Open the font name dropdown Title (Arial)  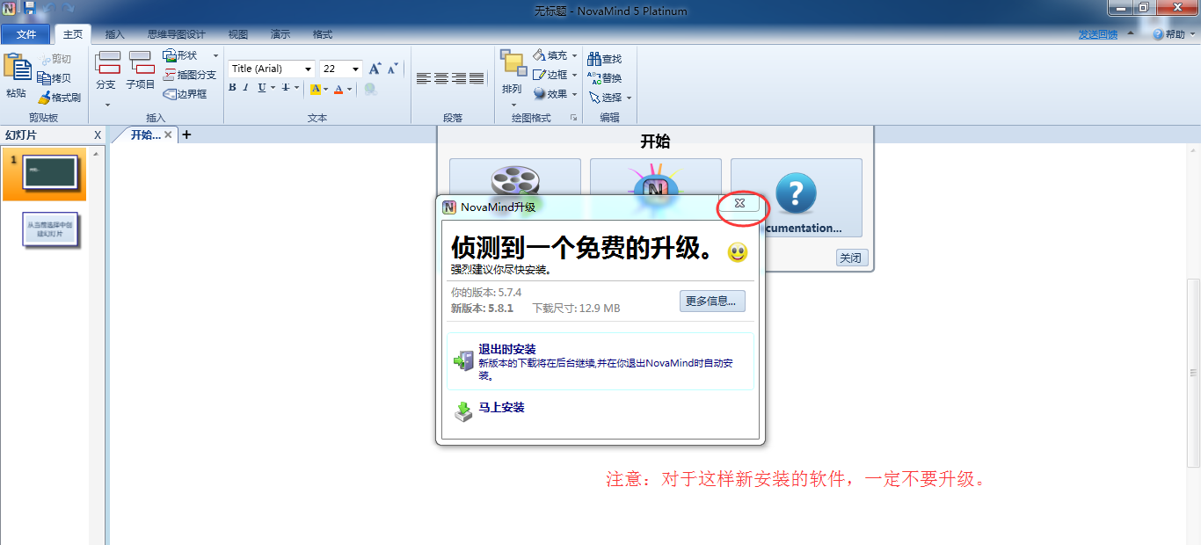[x=308, y=69]
